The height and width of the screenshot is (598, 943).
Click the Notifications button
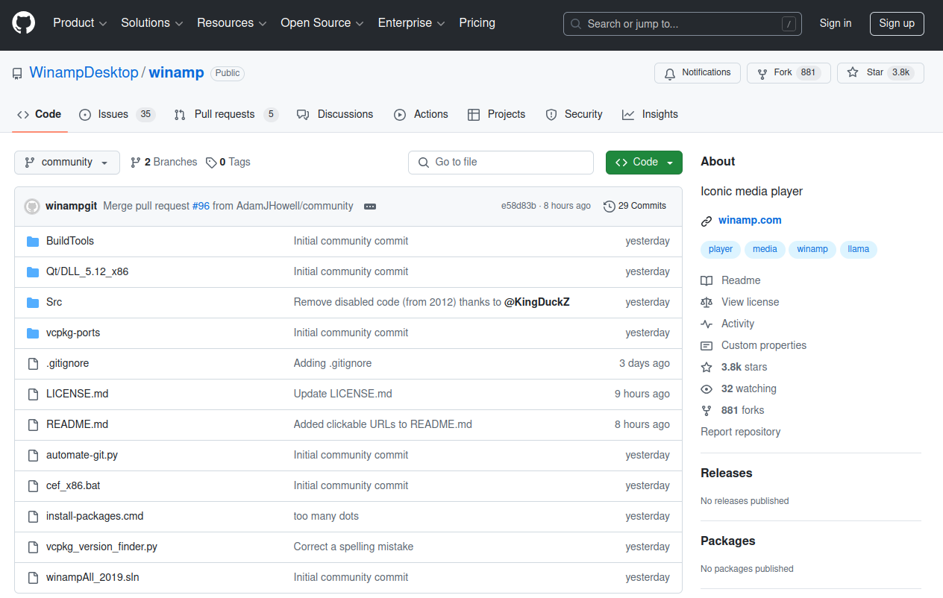pyautogui.click(x=698, y=73)
